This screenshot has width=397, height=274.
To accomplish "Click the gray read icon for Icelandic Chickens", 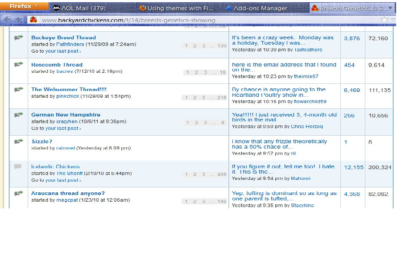I will [18, 167].
